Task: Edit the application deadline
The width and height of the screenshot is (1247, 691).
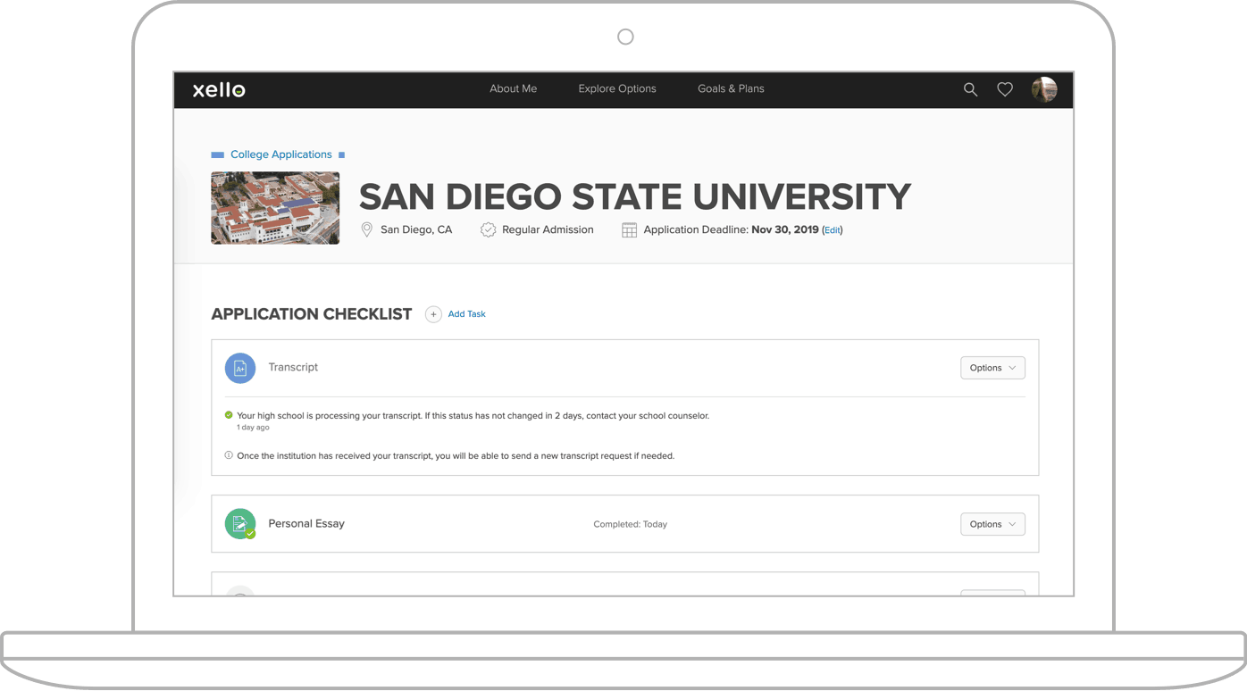Action: (x=833, y=230)
